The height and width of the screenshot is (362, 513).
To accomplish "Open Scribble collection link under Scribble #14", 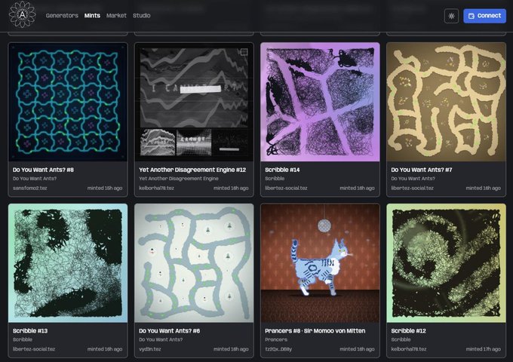I will pyautogui.click(x=275, y=179).
